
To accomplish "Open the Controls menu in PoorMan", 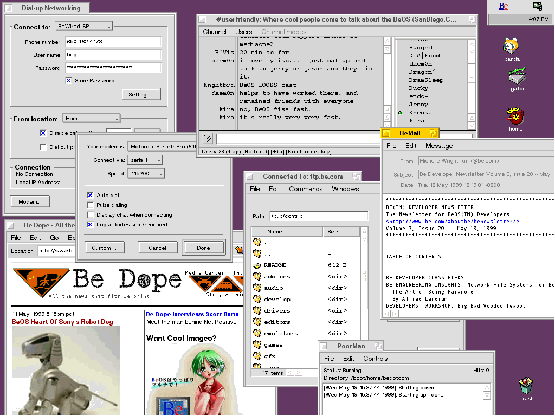I will coord(375,359).
